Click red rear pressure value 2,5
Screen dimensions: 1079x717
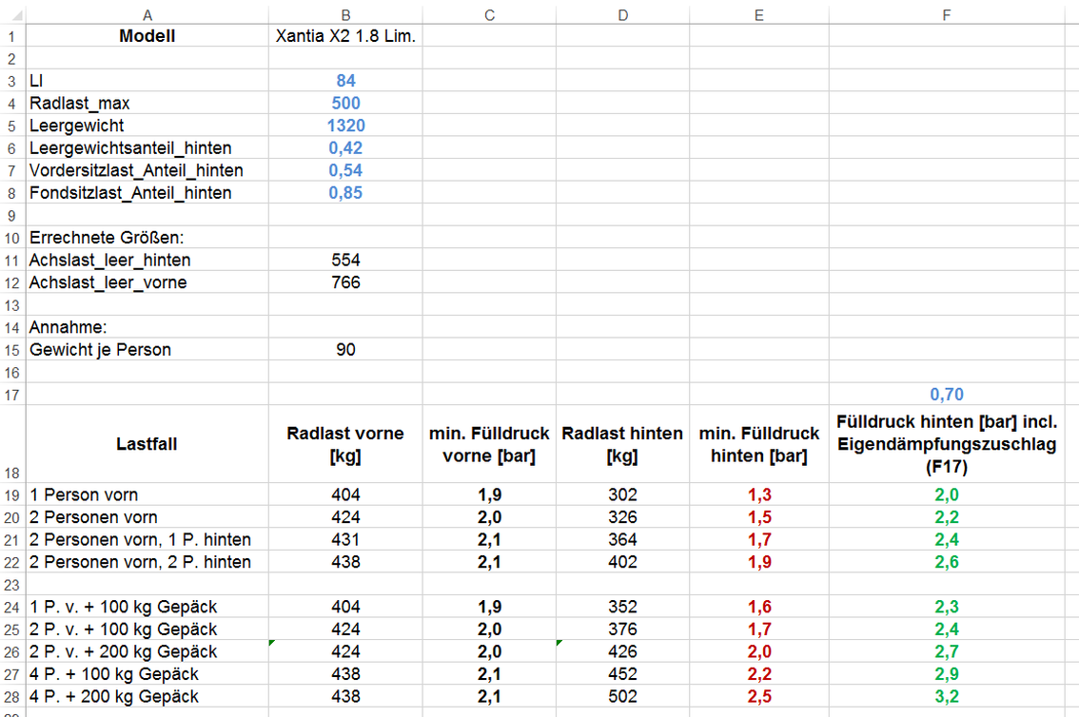759,696
